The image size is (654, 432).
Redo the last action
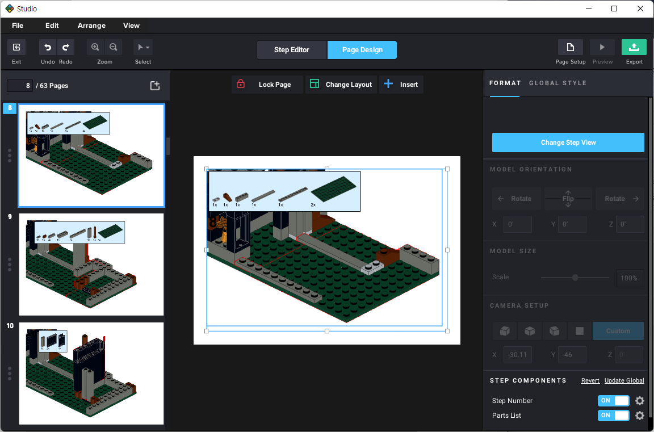click(65, 47)
